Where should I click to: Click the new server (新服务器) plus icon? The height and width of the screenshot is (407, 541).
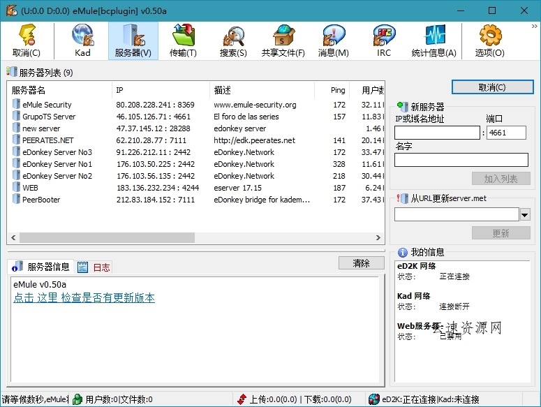403,106
